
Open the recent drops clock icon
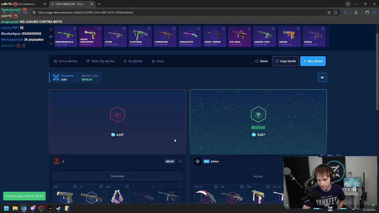[x=51, y=29]
